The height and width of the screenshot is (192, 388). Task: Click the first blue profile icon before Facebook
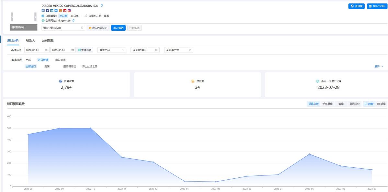coord(43,10)
